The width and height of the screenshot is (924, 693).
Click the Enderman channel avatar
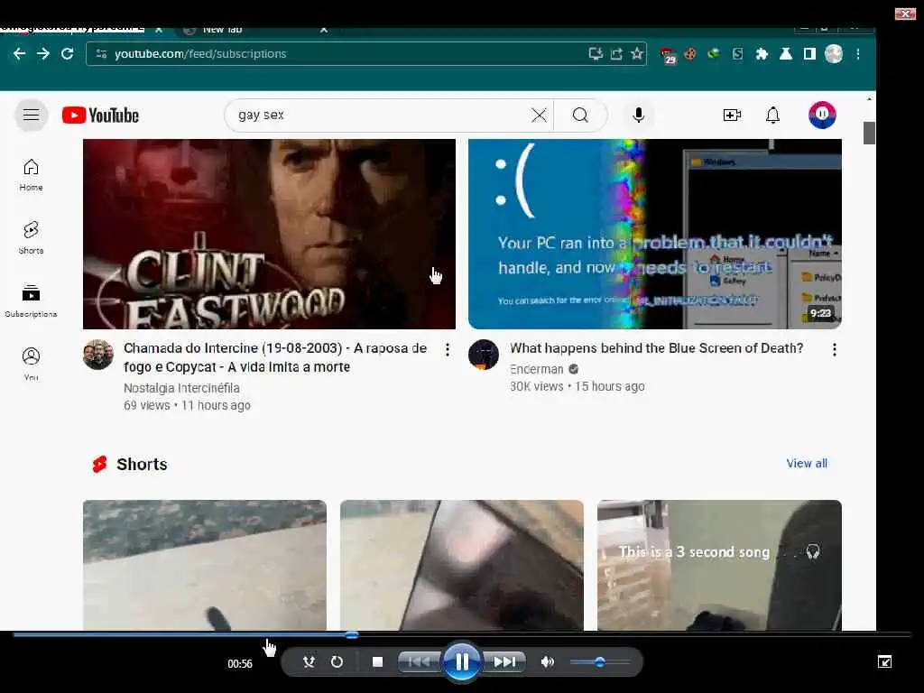pos(484,354)
